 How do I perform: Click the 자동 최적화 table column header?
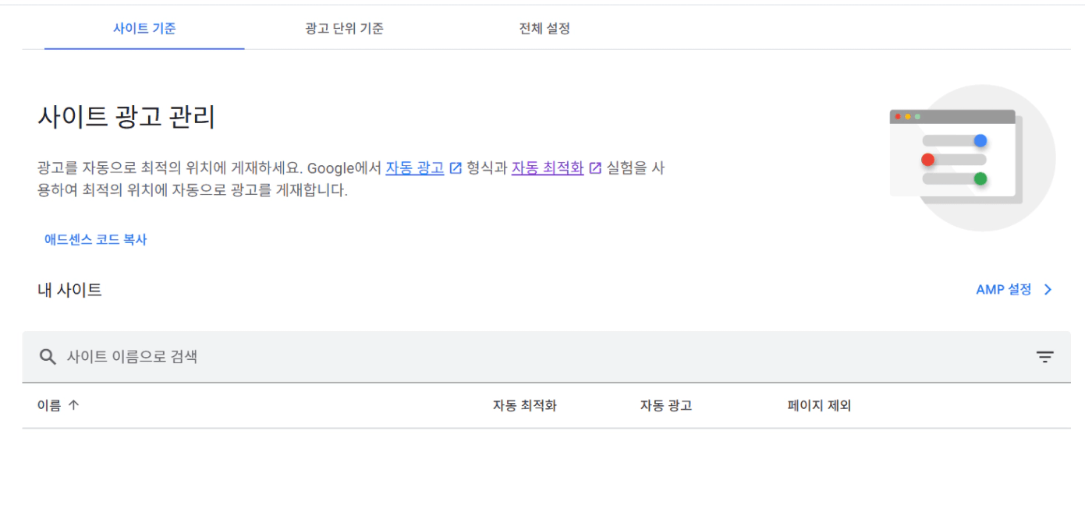[x=524, y=405]
